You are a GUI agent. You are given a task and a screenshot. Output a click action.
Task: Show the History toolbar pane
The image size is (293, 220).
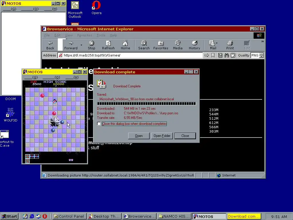pyautogui.click(x=194, y=45)
